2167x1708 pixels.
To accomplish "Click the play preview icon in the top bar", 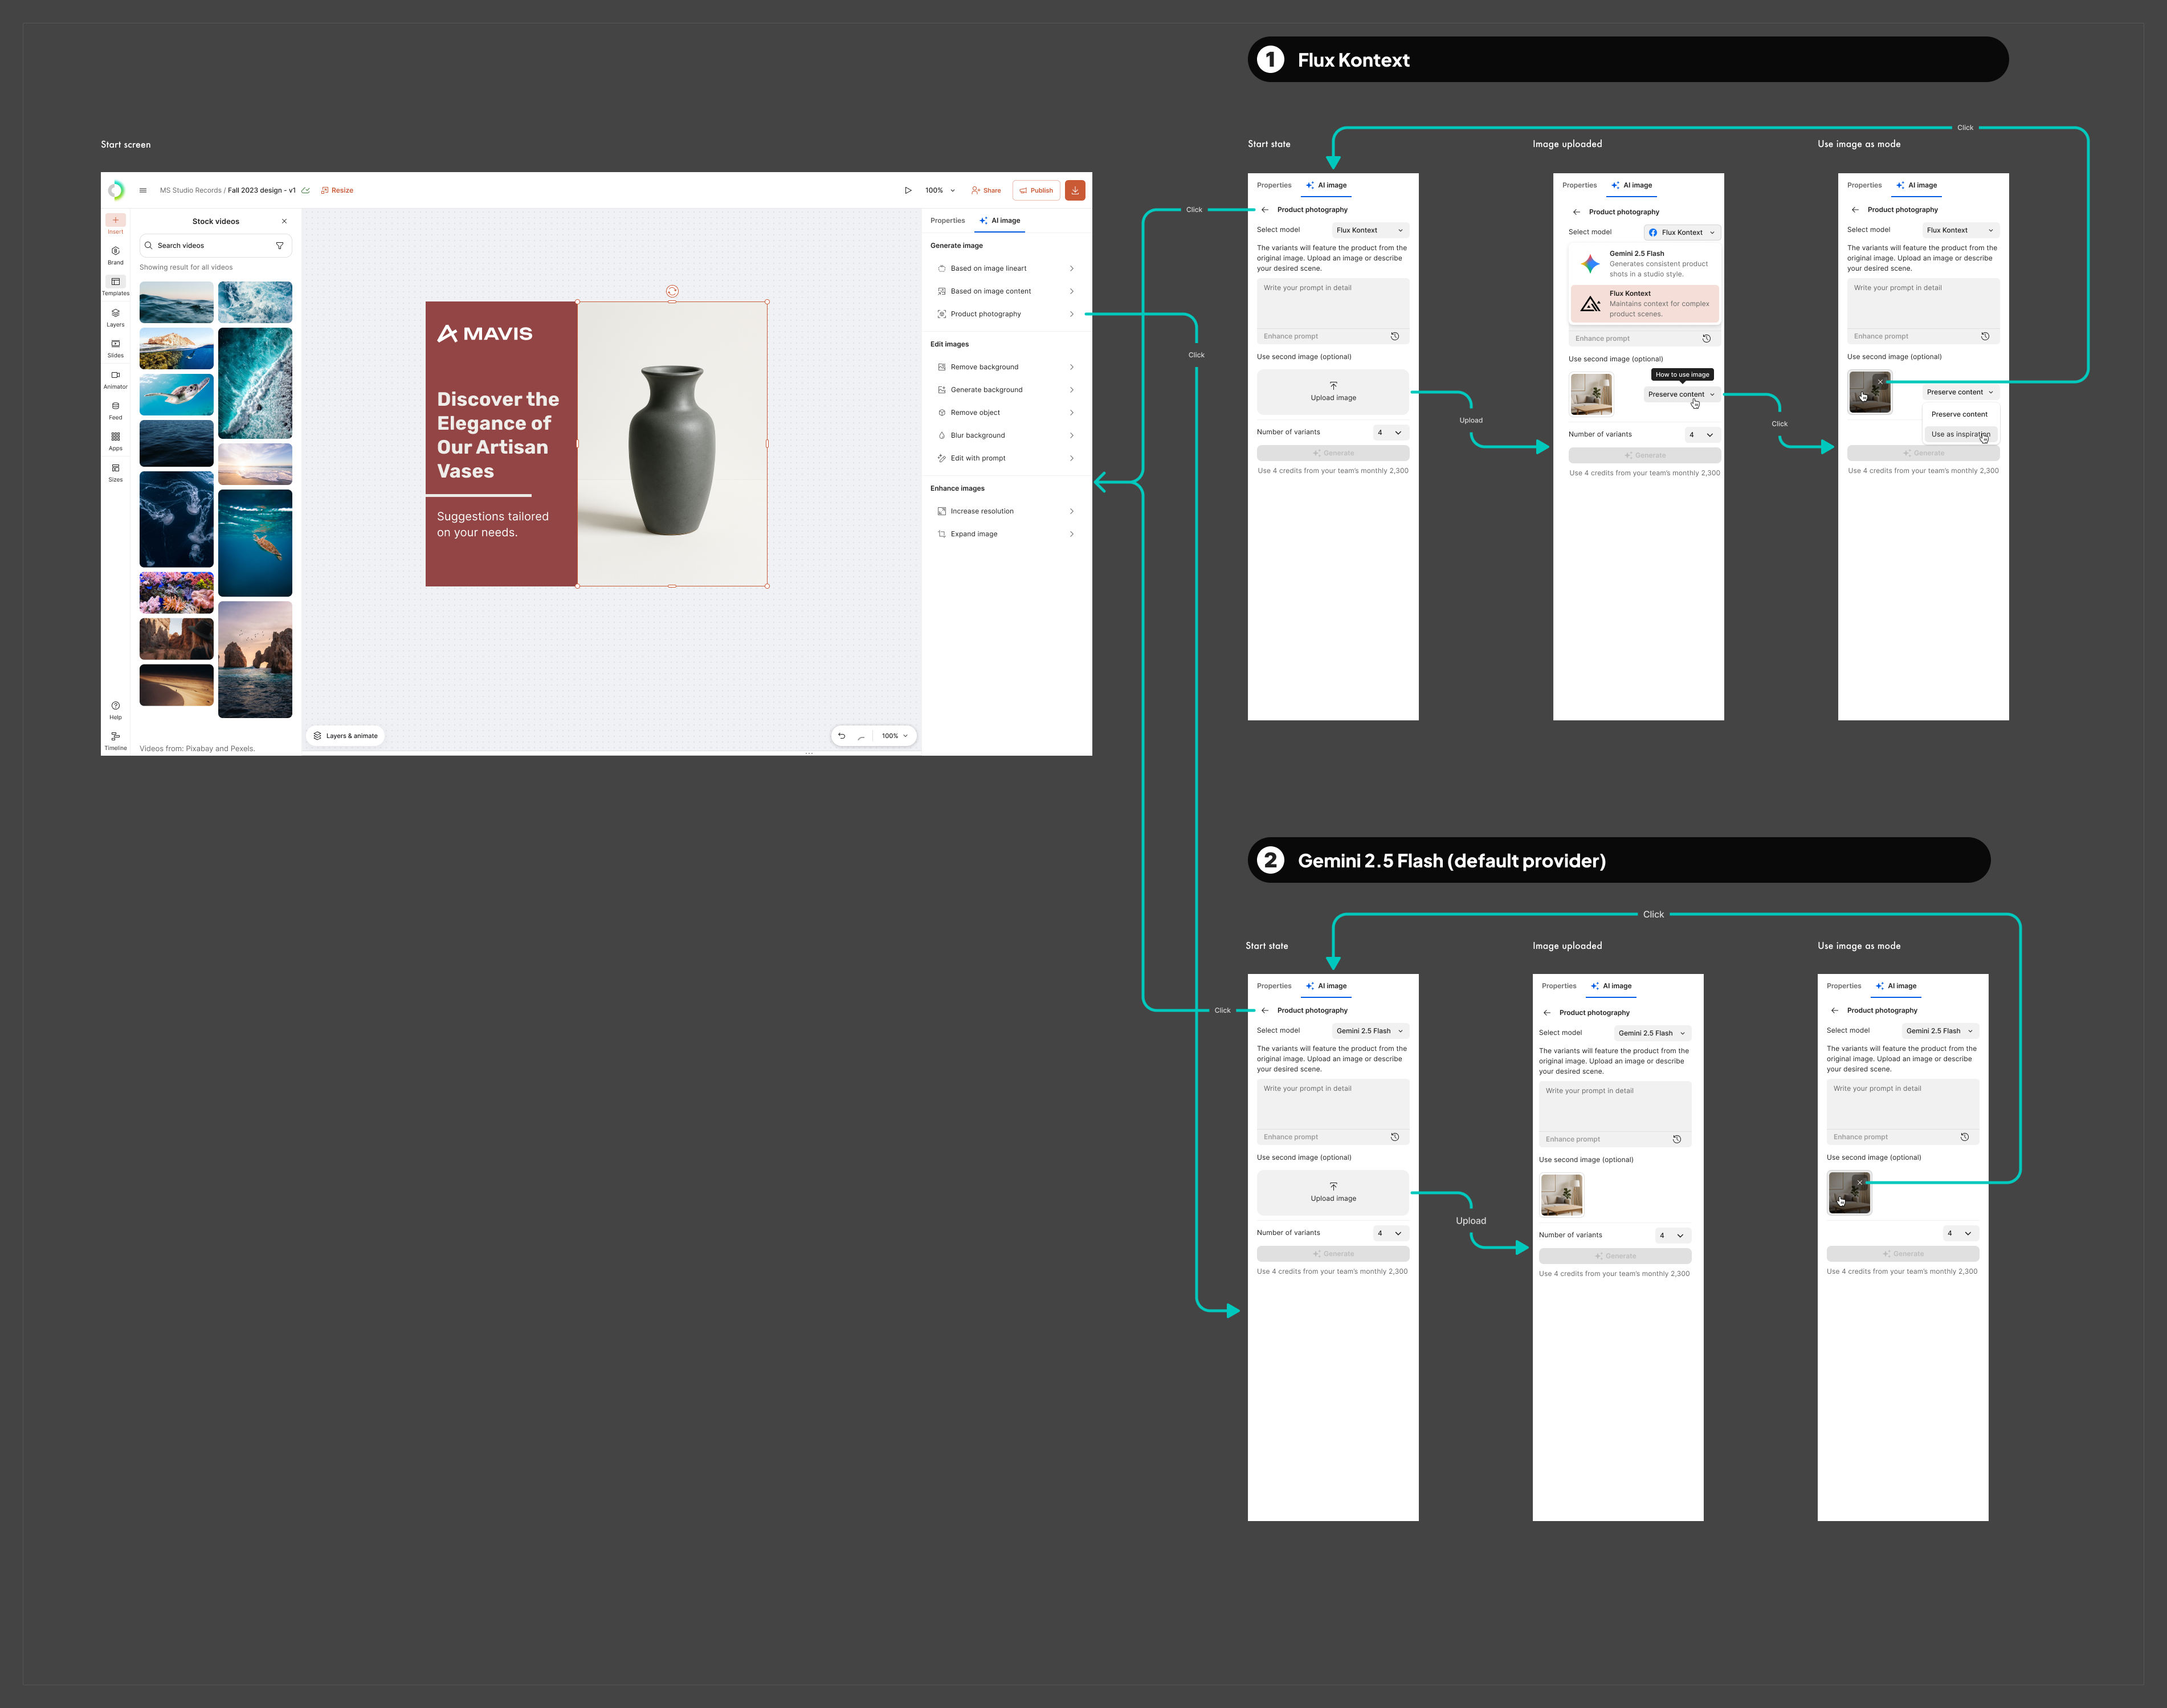I will pyautogui.click(x=908, y=190).
